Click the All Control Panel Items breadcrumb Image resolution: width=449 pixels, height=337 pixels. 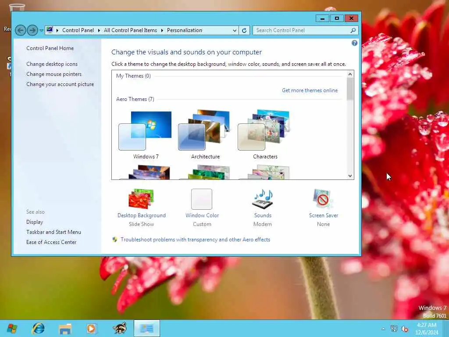pyautogui.click(x=130, y=30)
